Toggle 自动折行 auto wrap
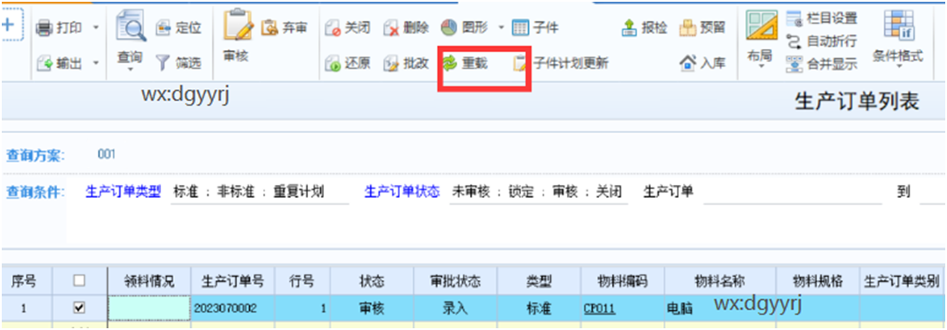947x330 pixels. (822, 41)
